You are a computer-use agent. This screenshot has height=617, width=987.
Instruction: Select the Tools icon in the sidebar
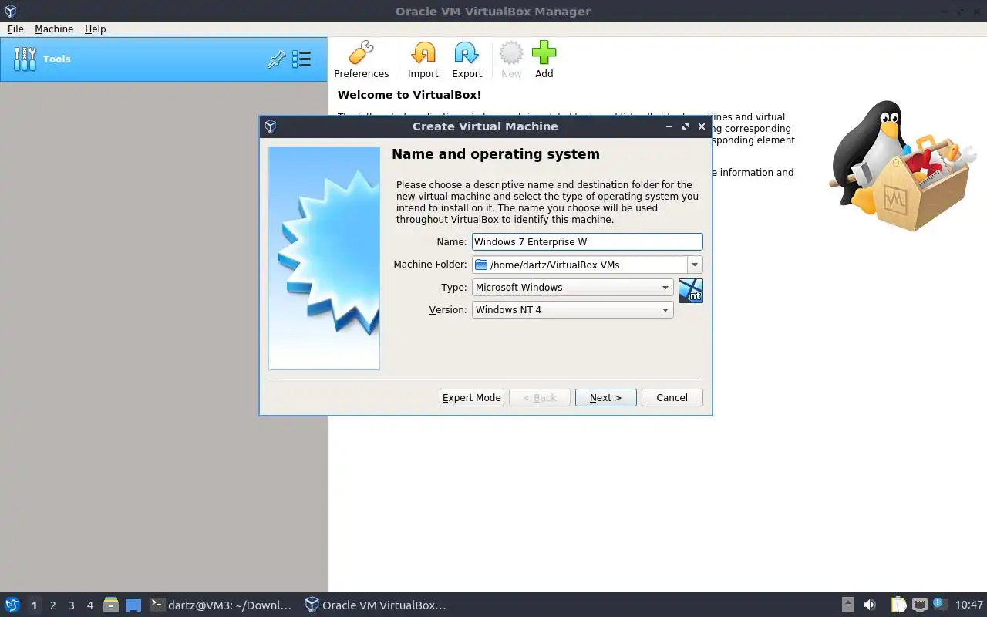(x=25, y=59)
